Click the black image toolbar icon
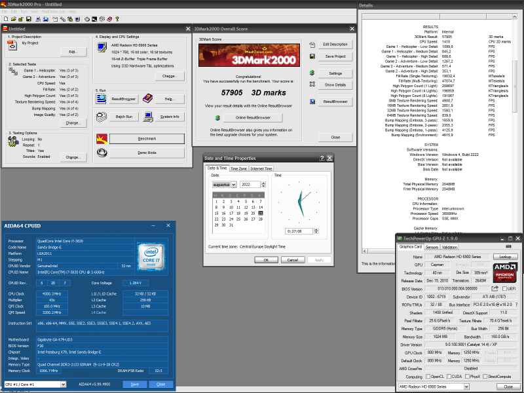 pyautogui.click(x=94, y=19)
